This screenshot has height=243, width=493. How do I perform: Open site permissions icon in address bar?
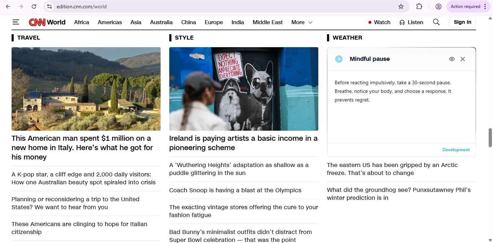click(49, 6)
